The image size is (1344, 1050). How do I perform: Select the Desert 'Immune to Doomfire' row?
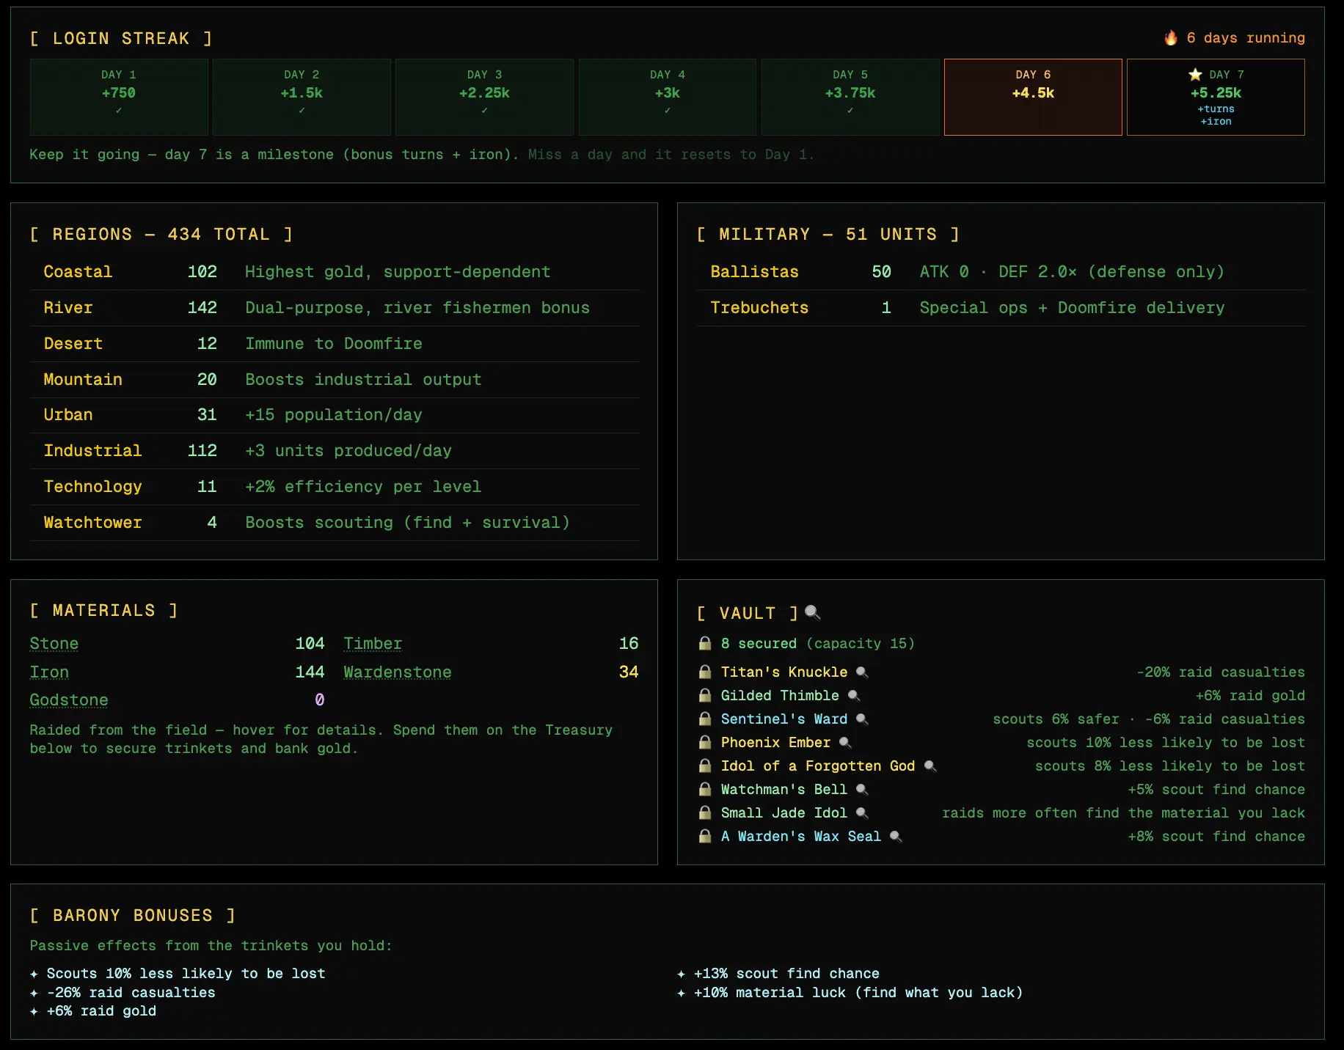(335, 344)
